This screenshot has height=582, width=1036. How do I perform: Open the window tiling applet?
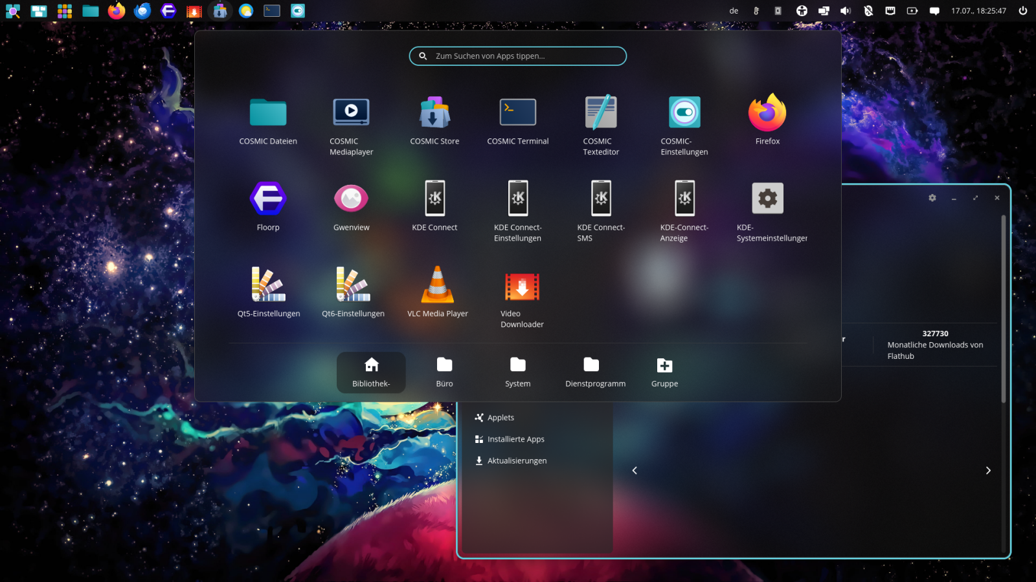click(824, 11)
